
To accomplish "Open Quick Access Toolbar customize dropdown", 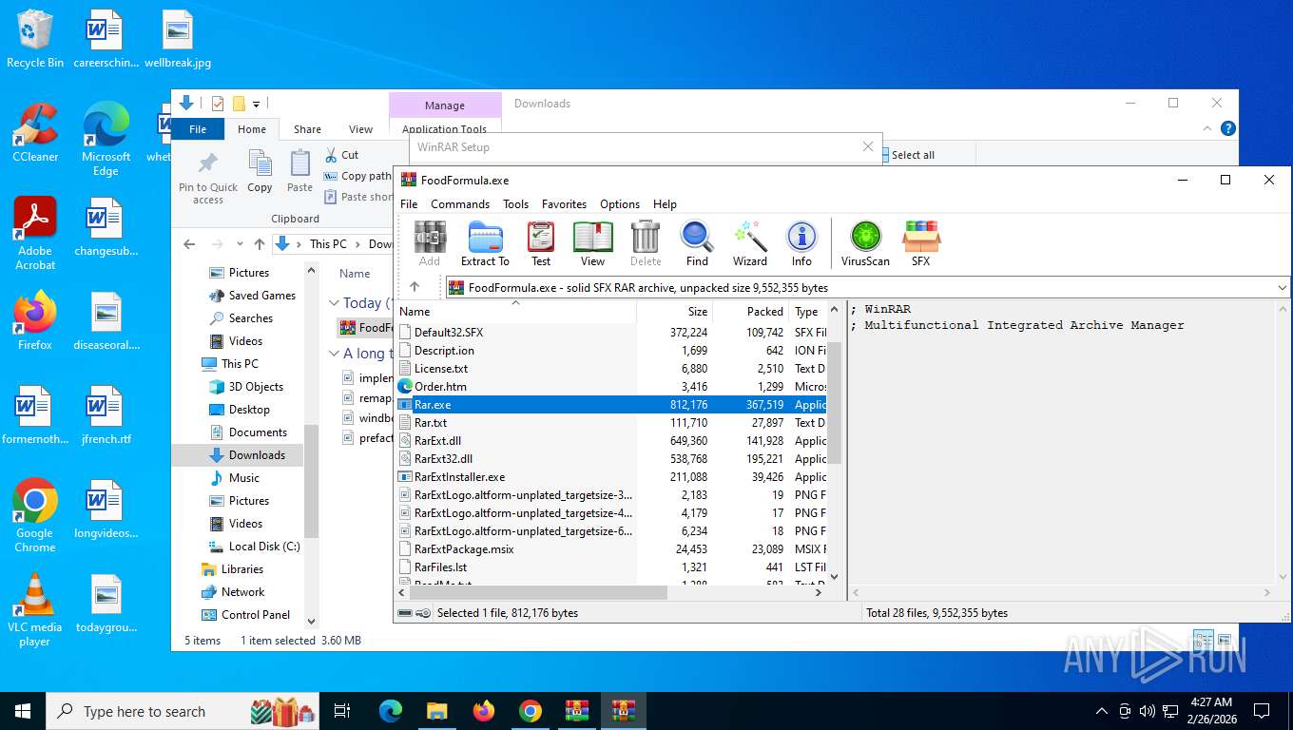I will 256,104.
